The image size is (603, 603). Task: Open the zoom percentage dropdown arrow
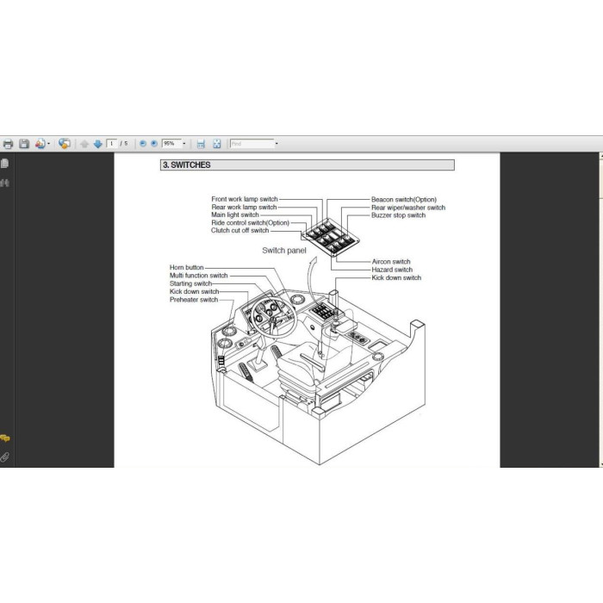coord(184,144)
